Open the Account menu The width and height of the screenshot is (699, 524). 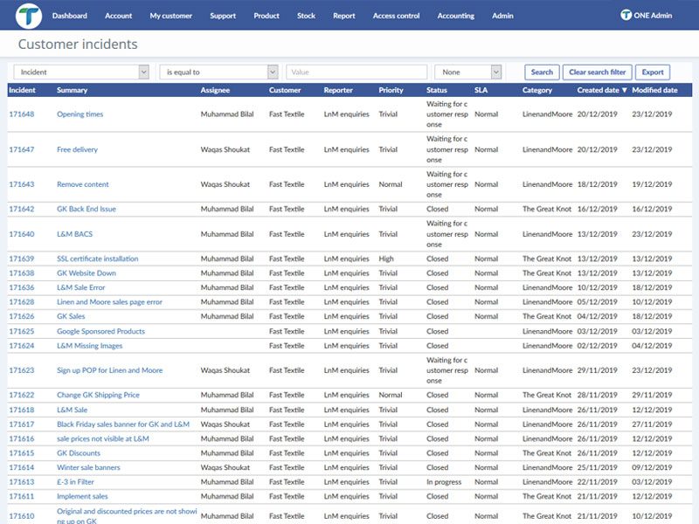pyautogui.click(x=119, y=16)
